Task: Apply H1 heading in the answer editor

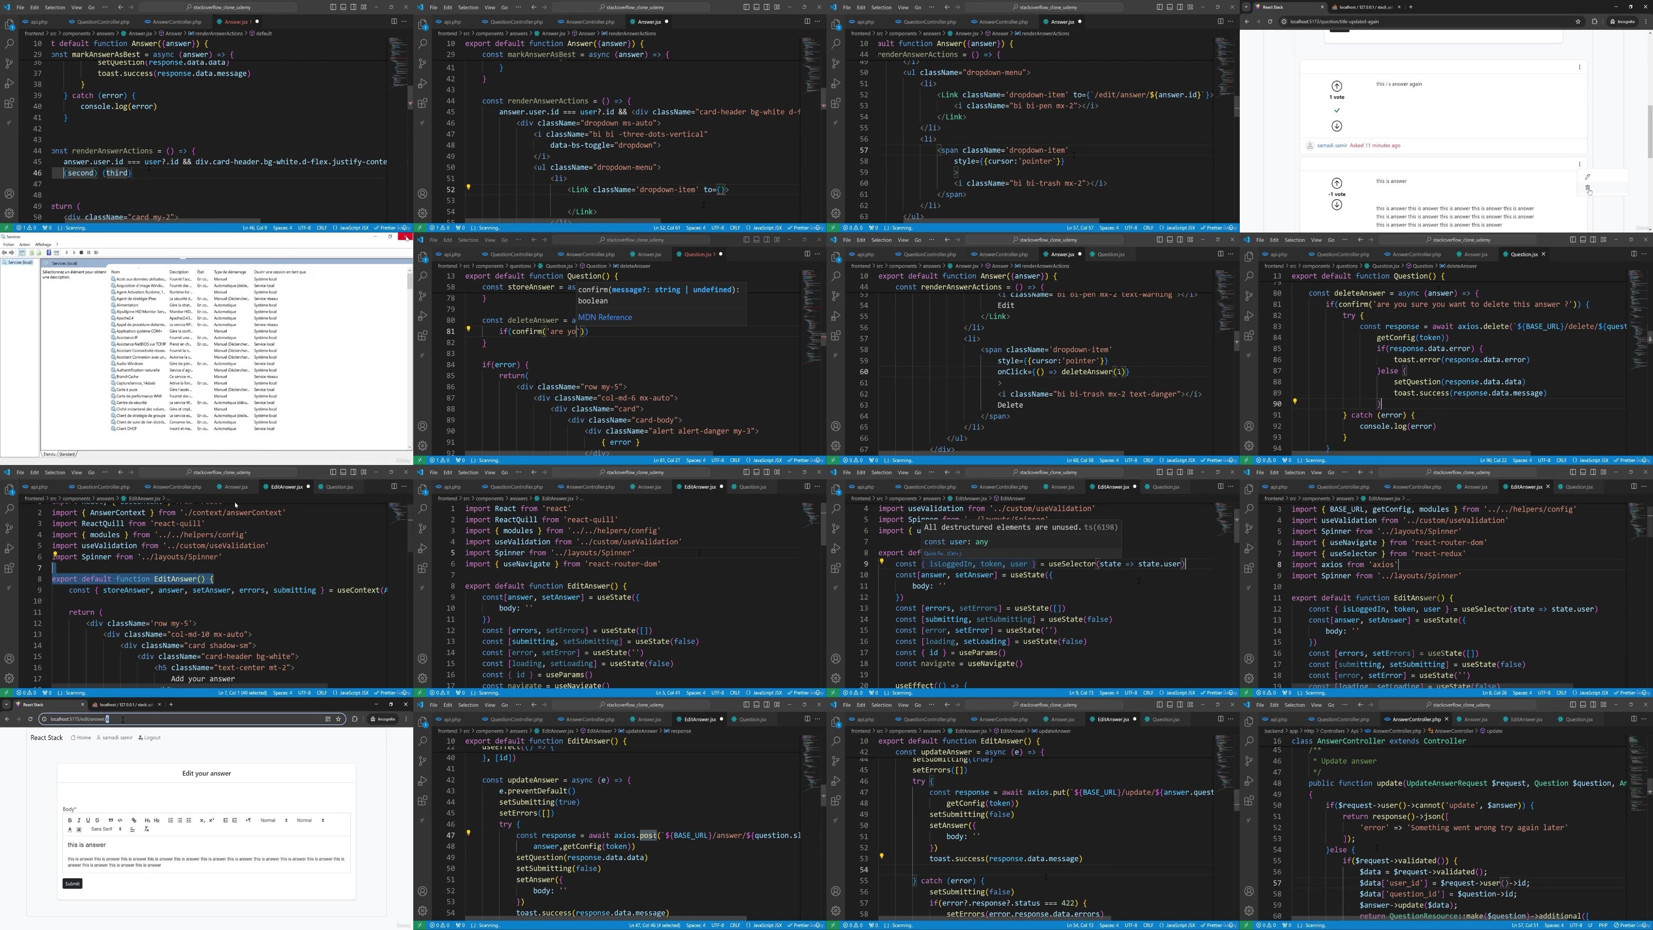Action: point(148,820)
